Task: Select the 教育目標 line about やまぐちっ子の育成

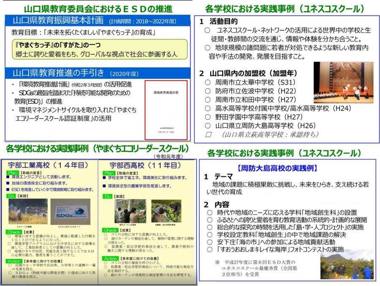Action: click(x=84, y=32)
